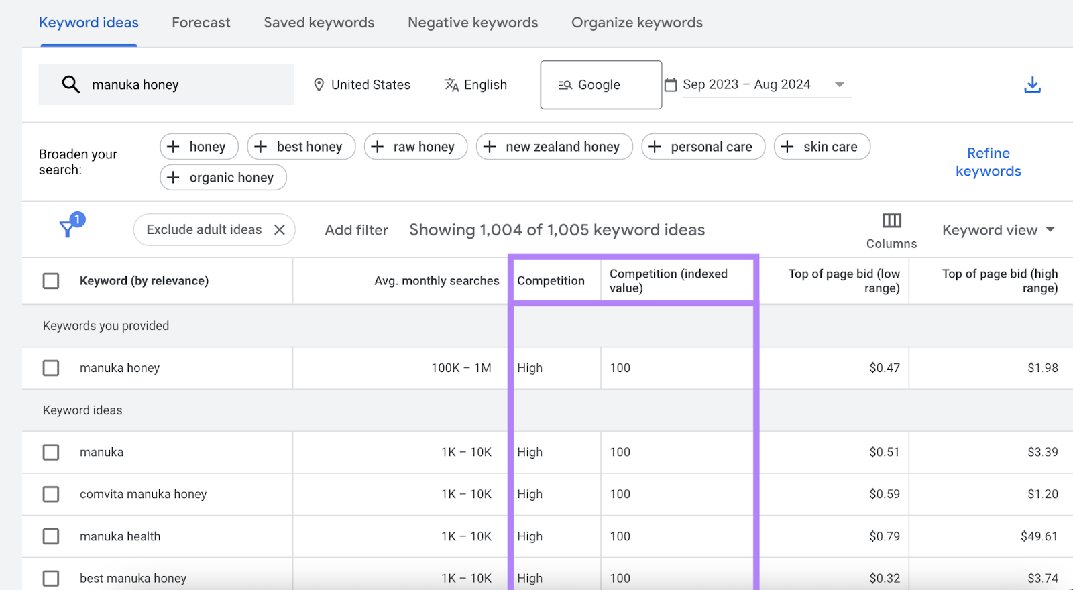
Task: Sort by Top of page bid low range
Action: pos(844,281)
